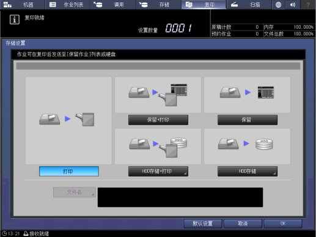Click the 接收就绪 status printer icon

coord(26,233)
